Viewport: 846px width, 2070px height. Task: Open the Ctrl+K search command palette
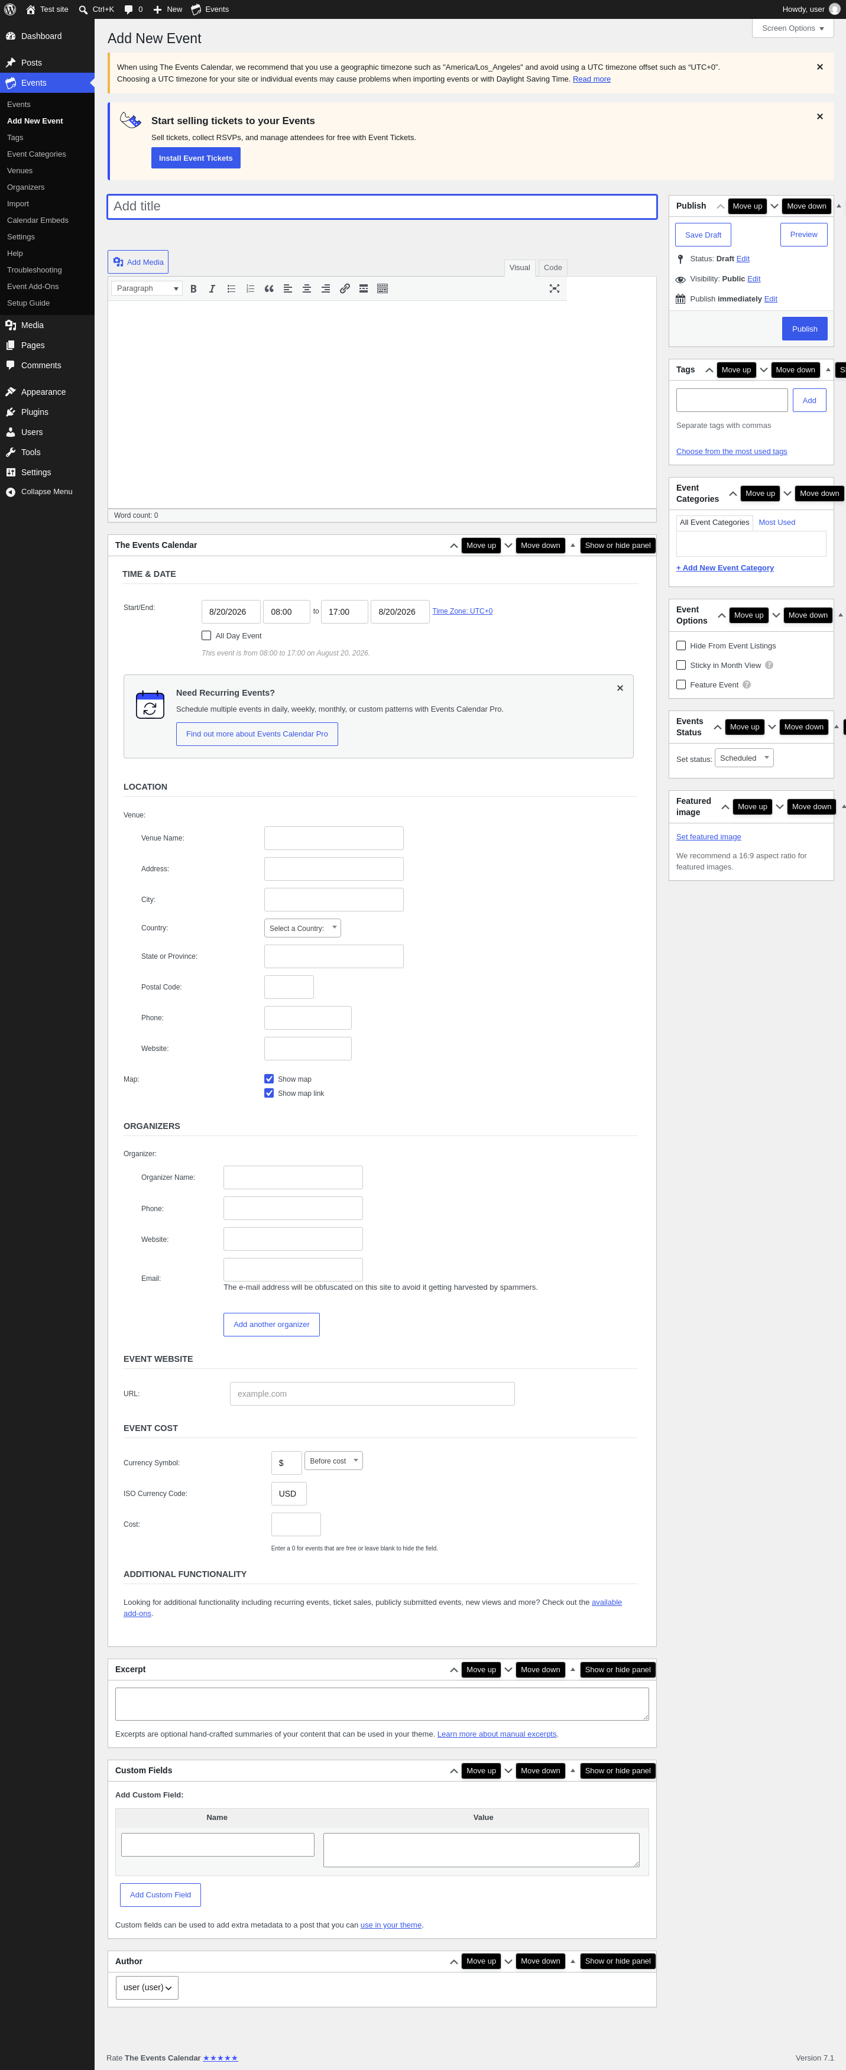(x=96, y=9)
